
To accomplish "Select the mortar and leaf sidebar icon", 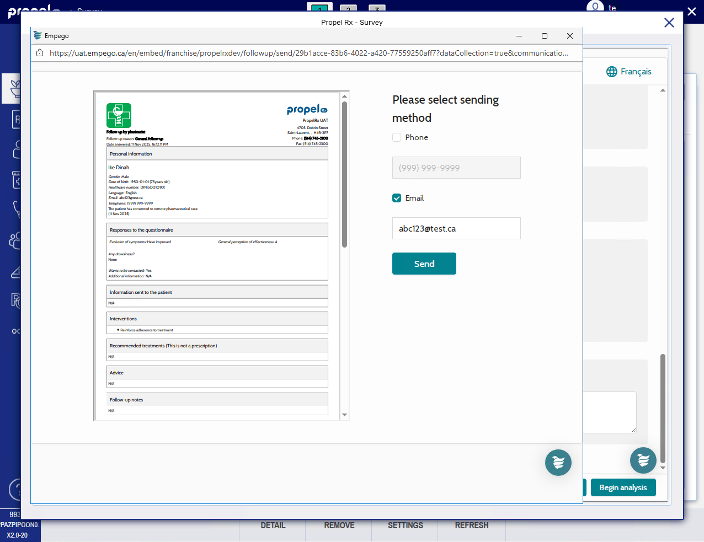I will pyautogui.click(x=15, y=88).
